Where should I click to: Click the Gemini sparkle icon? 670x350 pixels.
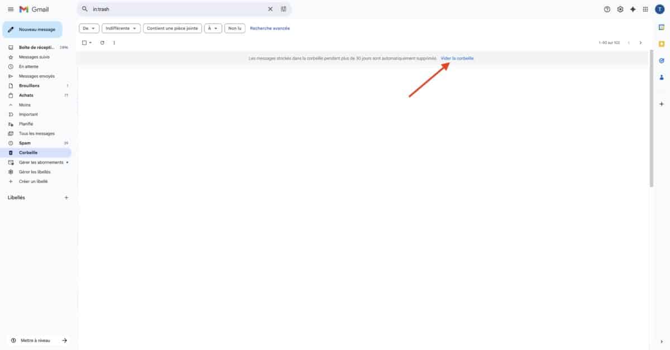[x=633, y=9]
